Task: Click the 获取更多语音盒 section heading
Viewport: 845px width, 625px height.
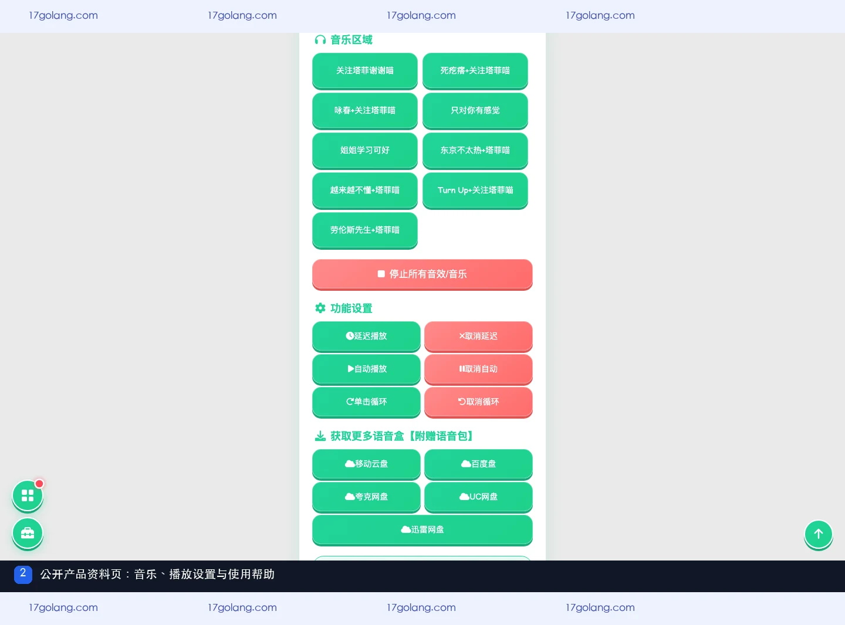Action: point(395,436)
